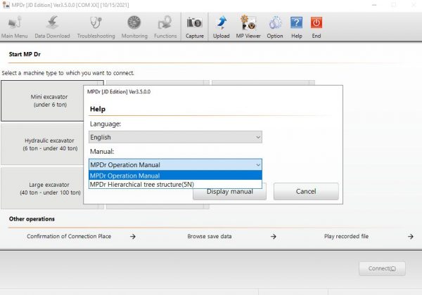Click arrow next to Play recorded file
This screenshot has height=295, width=422.
[411, 237]
